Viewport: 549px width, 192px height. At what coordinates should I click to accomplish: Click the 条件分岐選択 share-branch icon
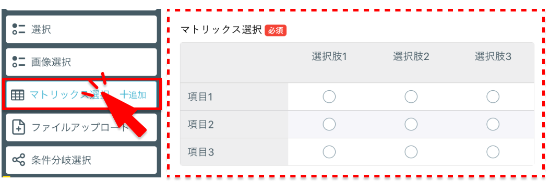pos(19,160)
